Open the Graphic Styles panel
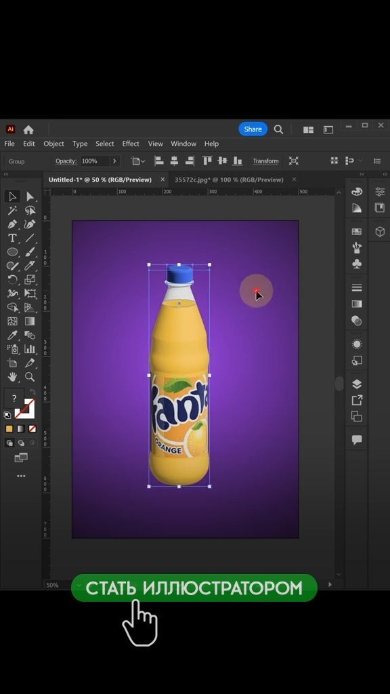Image resolution: width=390 pixels, height=694 pixels. tap(356, 361)
